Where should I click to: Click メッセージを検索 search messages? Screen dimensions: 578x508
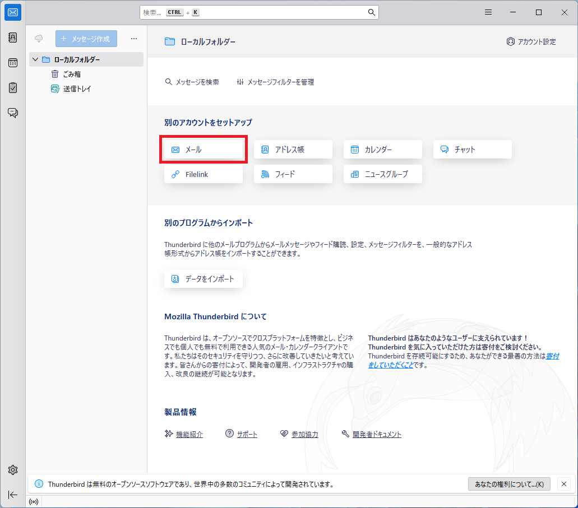[x=192, y=82]
